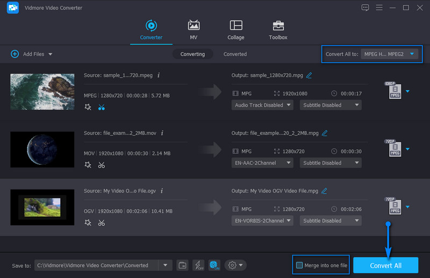Toggle the hardware acceleration OFF lightning icon
Screen dimensions: 430x278
pyautogui.click(x=198, y=265)
